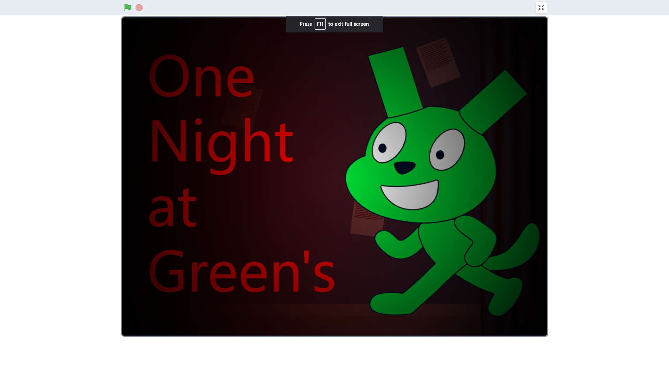
Task: Click the green flag to start
Action: click(128, 8)
